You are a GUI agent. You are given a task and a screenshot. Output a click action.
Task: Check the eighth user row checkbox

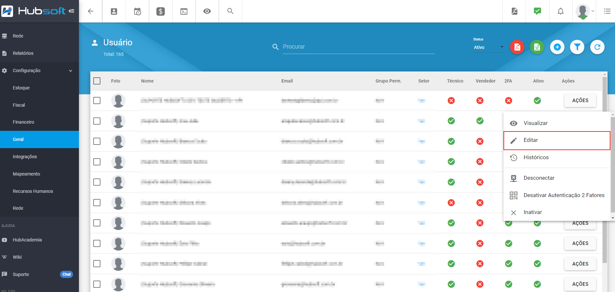coord(97,243)
